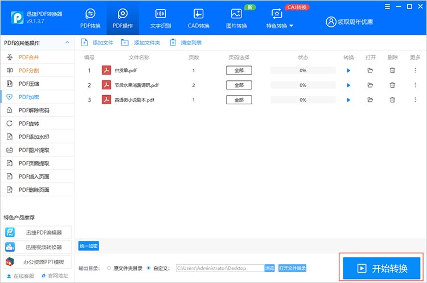The image size is (427, 283).
Task: Click the 开始转换 button
Action: (x=381, y=268)
